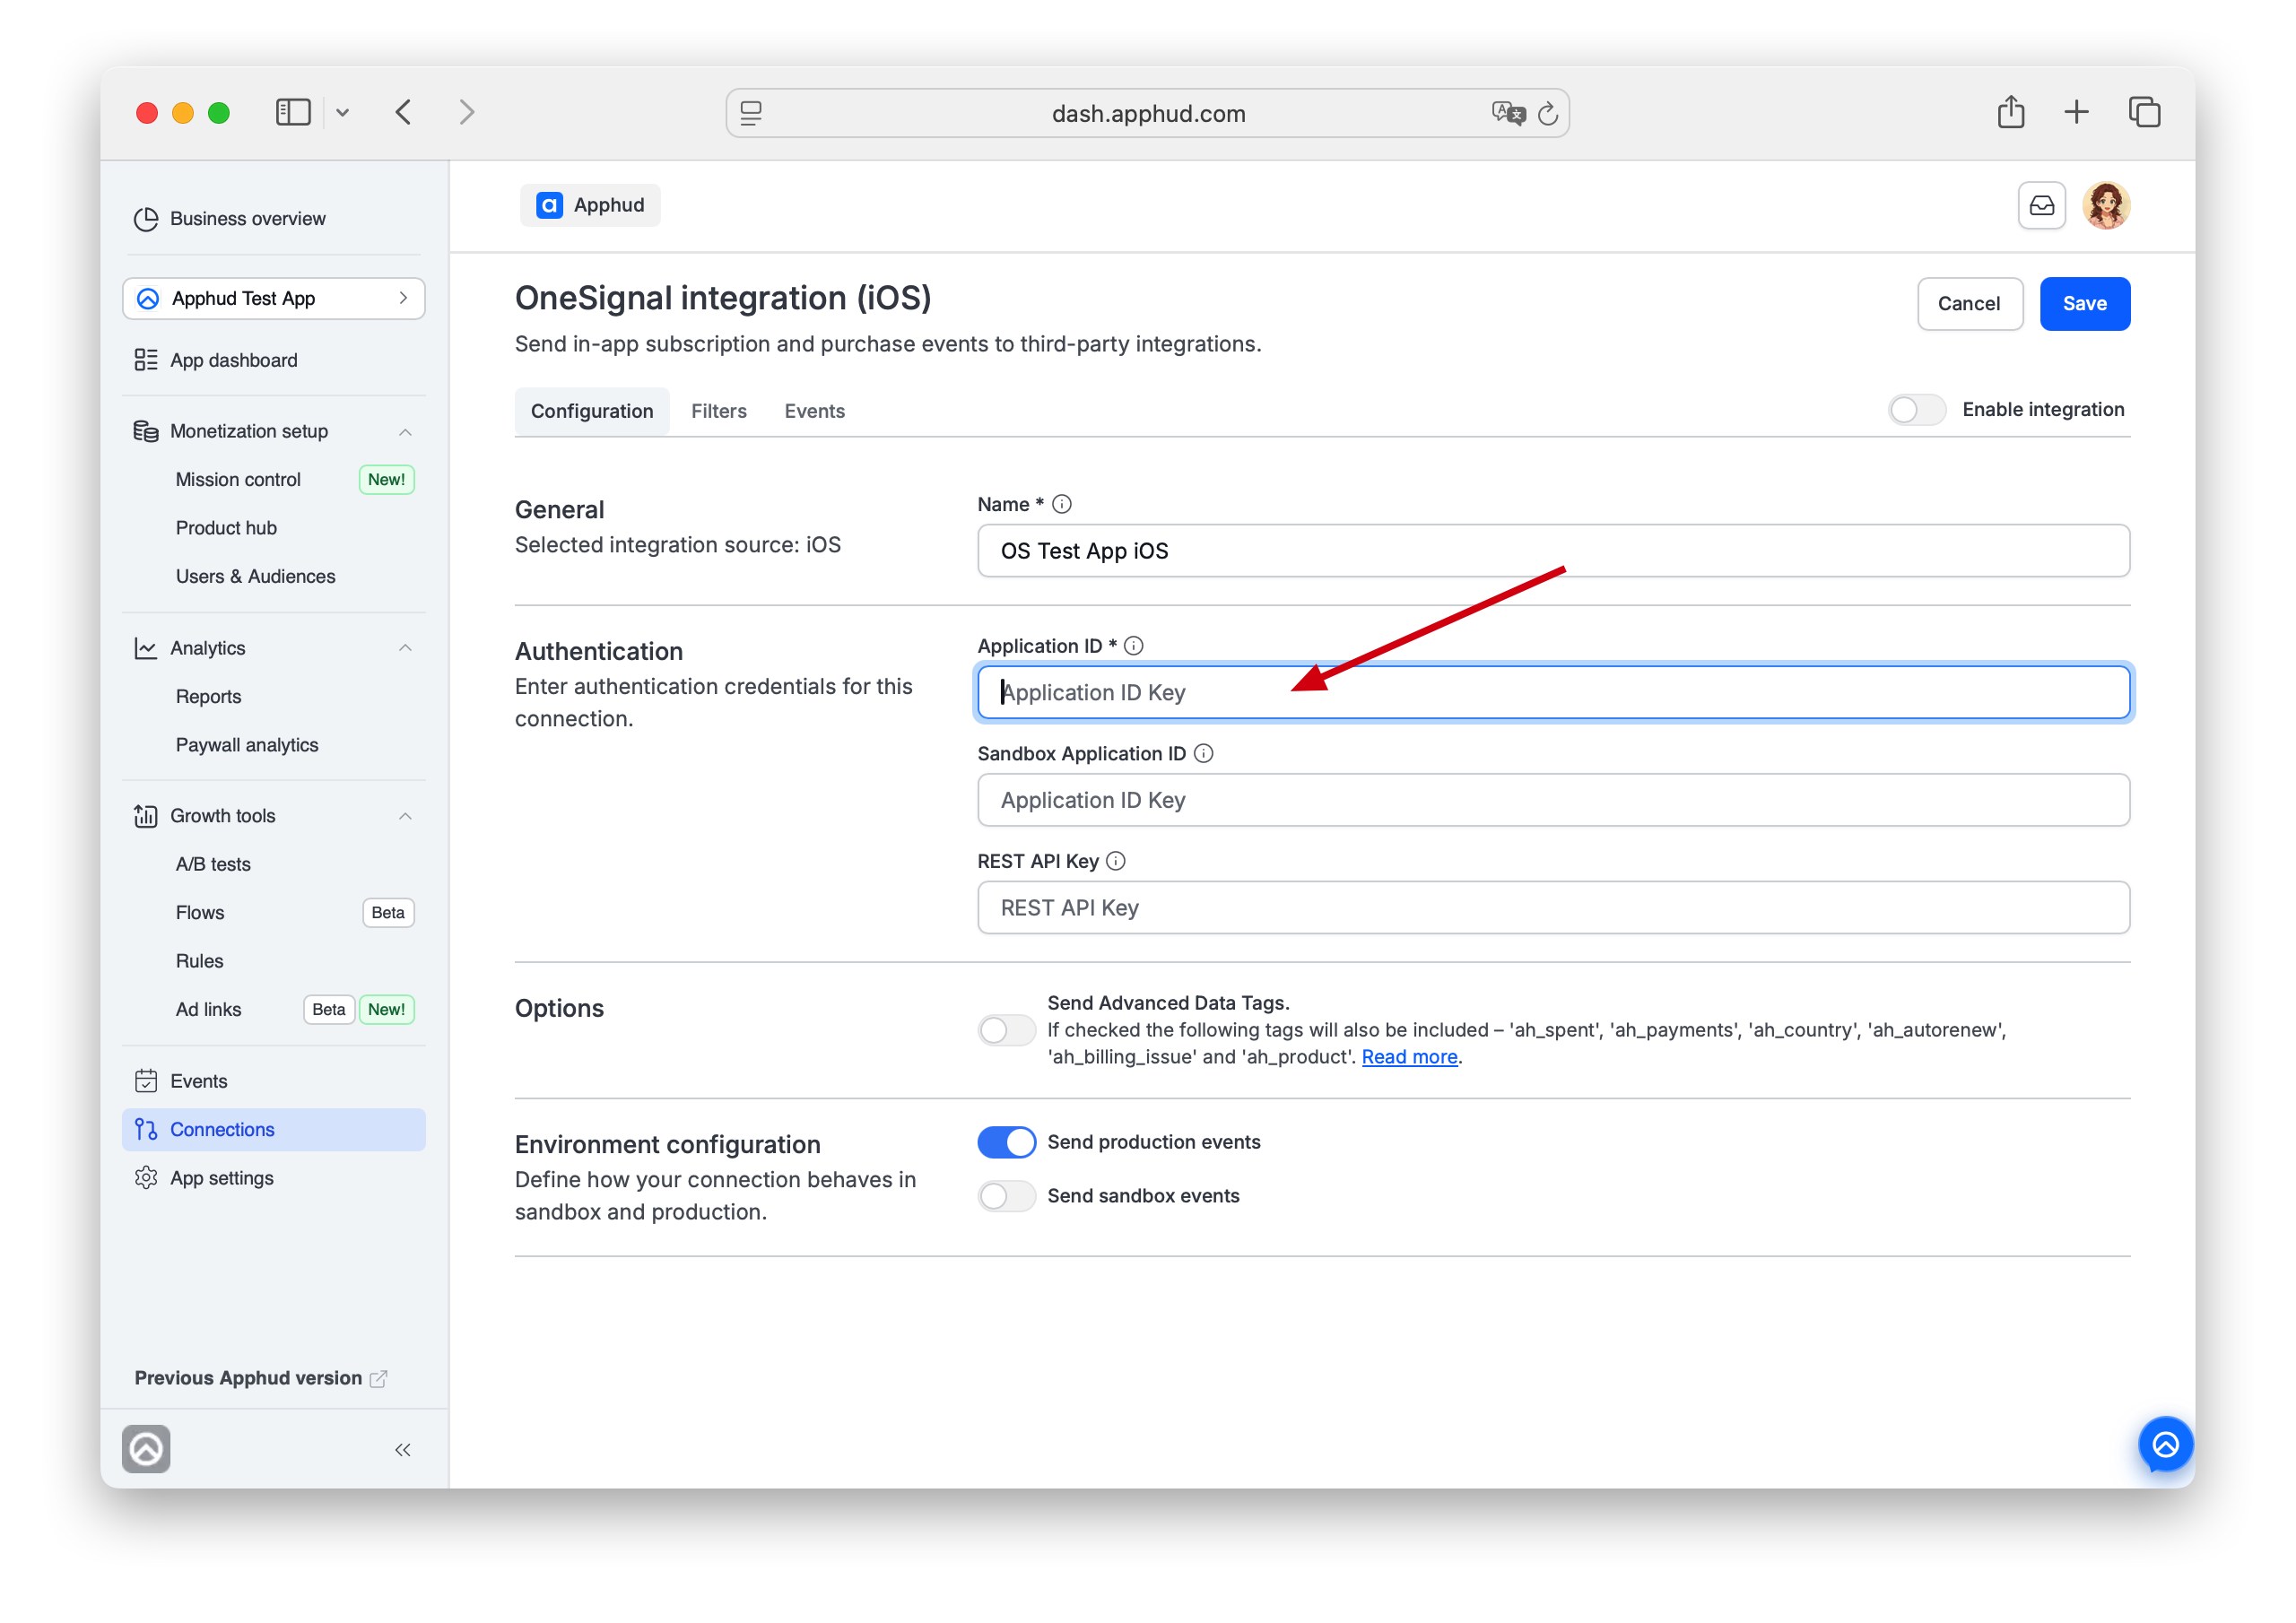Open Product hub in sidebar
Image resolution: width=2296 pixels, height=1623 pixels.
tap(226, 528)
